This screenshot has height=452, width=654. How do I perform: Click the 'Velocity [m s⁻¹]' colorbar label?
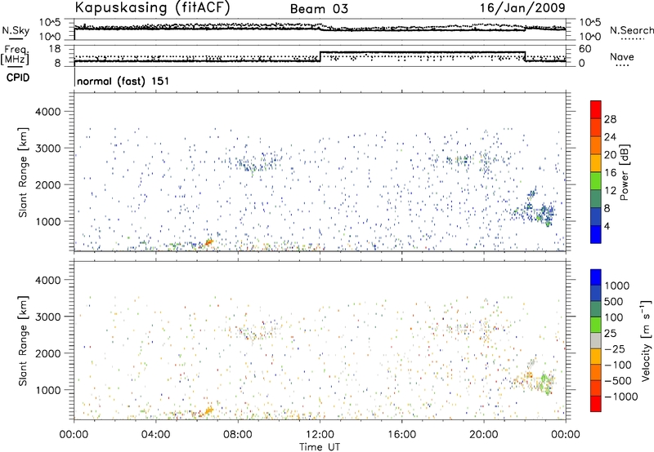(x=646, y=340)
